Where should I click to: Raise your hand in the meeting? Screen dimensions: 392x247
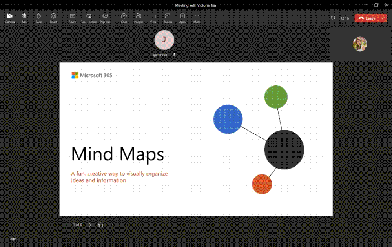[39, 18]
